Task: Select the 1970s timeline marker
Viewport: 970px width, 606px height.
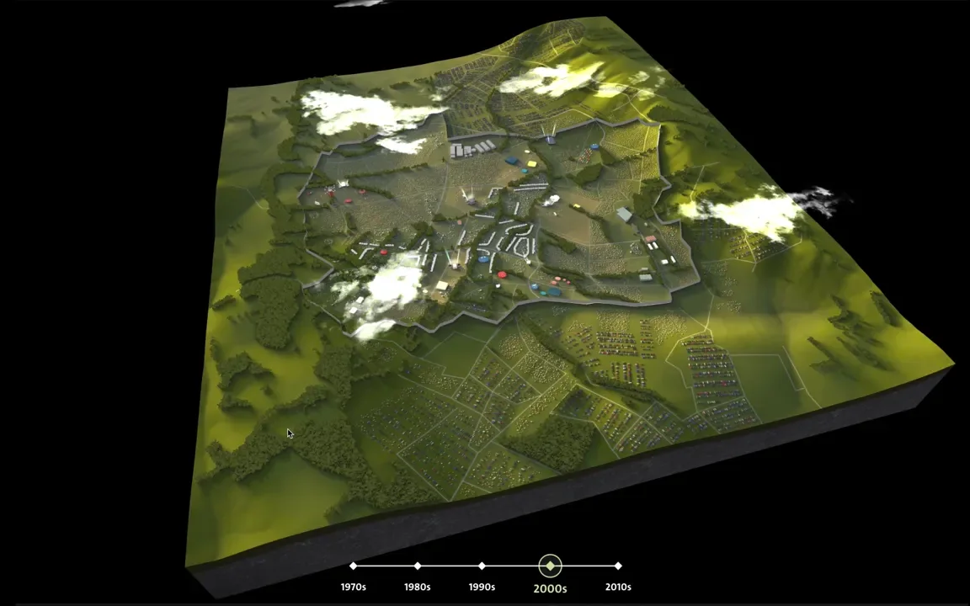Action: pos(354,566)
